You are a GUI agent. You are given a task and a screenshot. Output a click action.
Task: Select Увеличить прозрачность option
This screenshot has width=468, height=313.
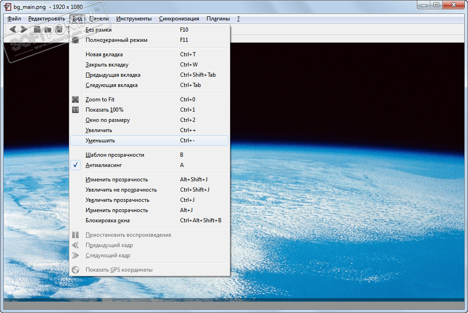tap(117, 200)
